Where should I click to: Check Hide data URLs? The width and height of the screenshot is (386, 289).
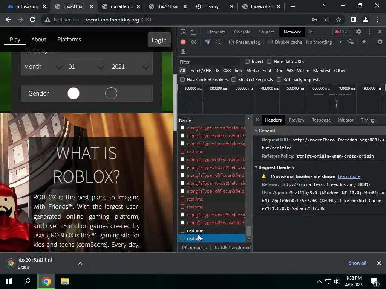(x=269, y=61)
